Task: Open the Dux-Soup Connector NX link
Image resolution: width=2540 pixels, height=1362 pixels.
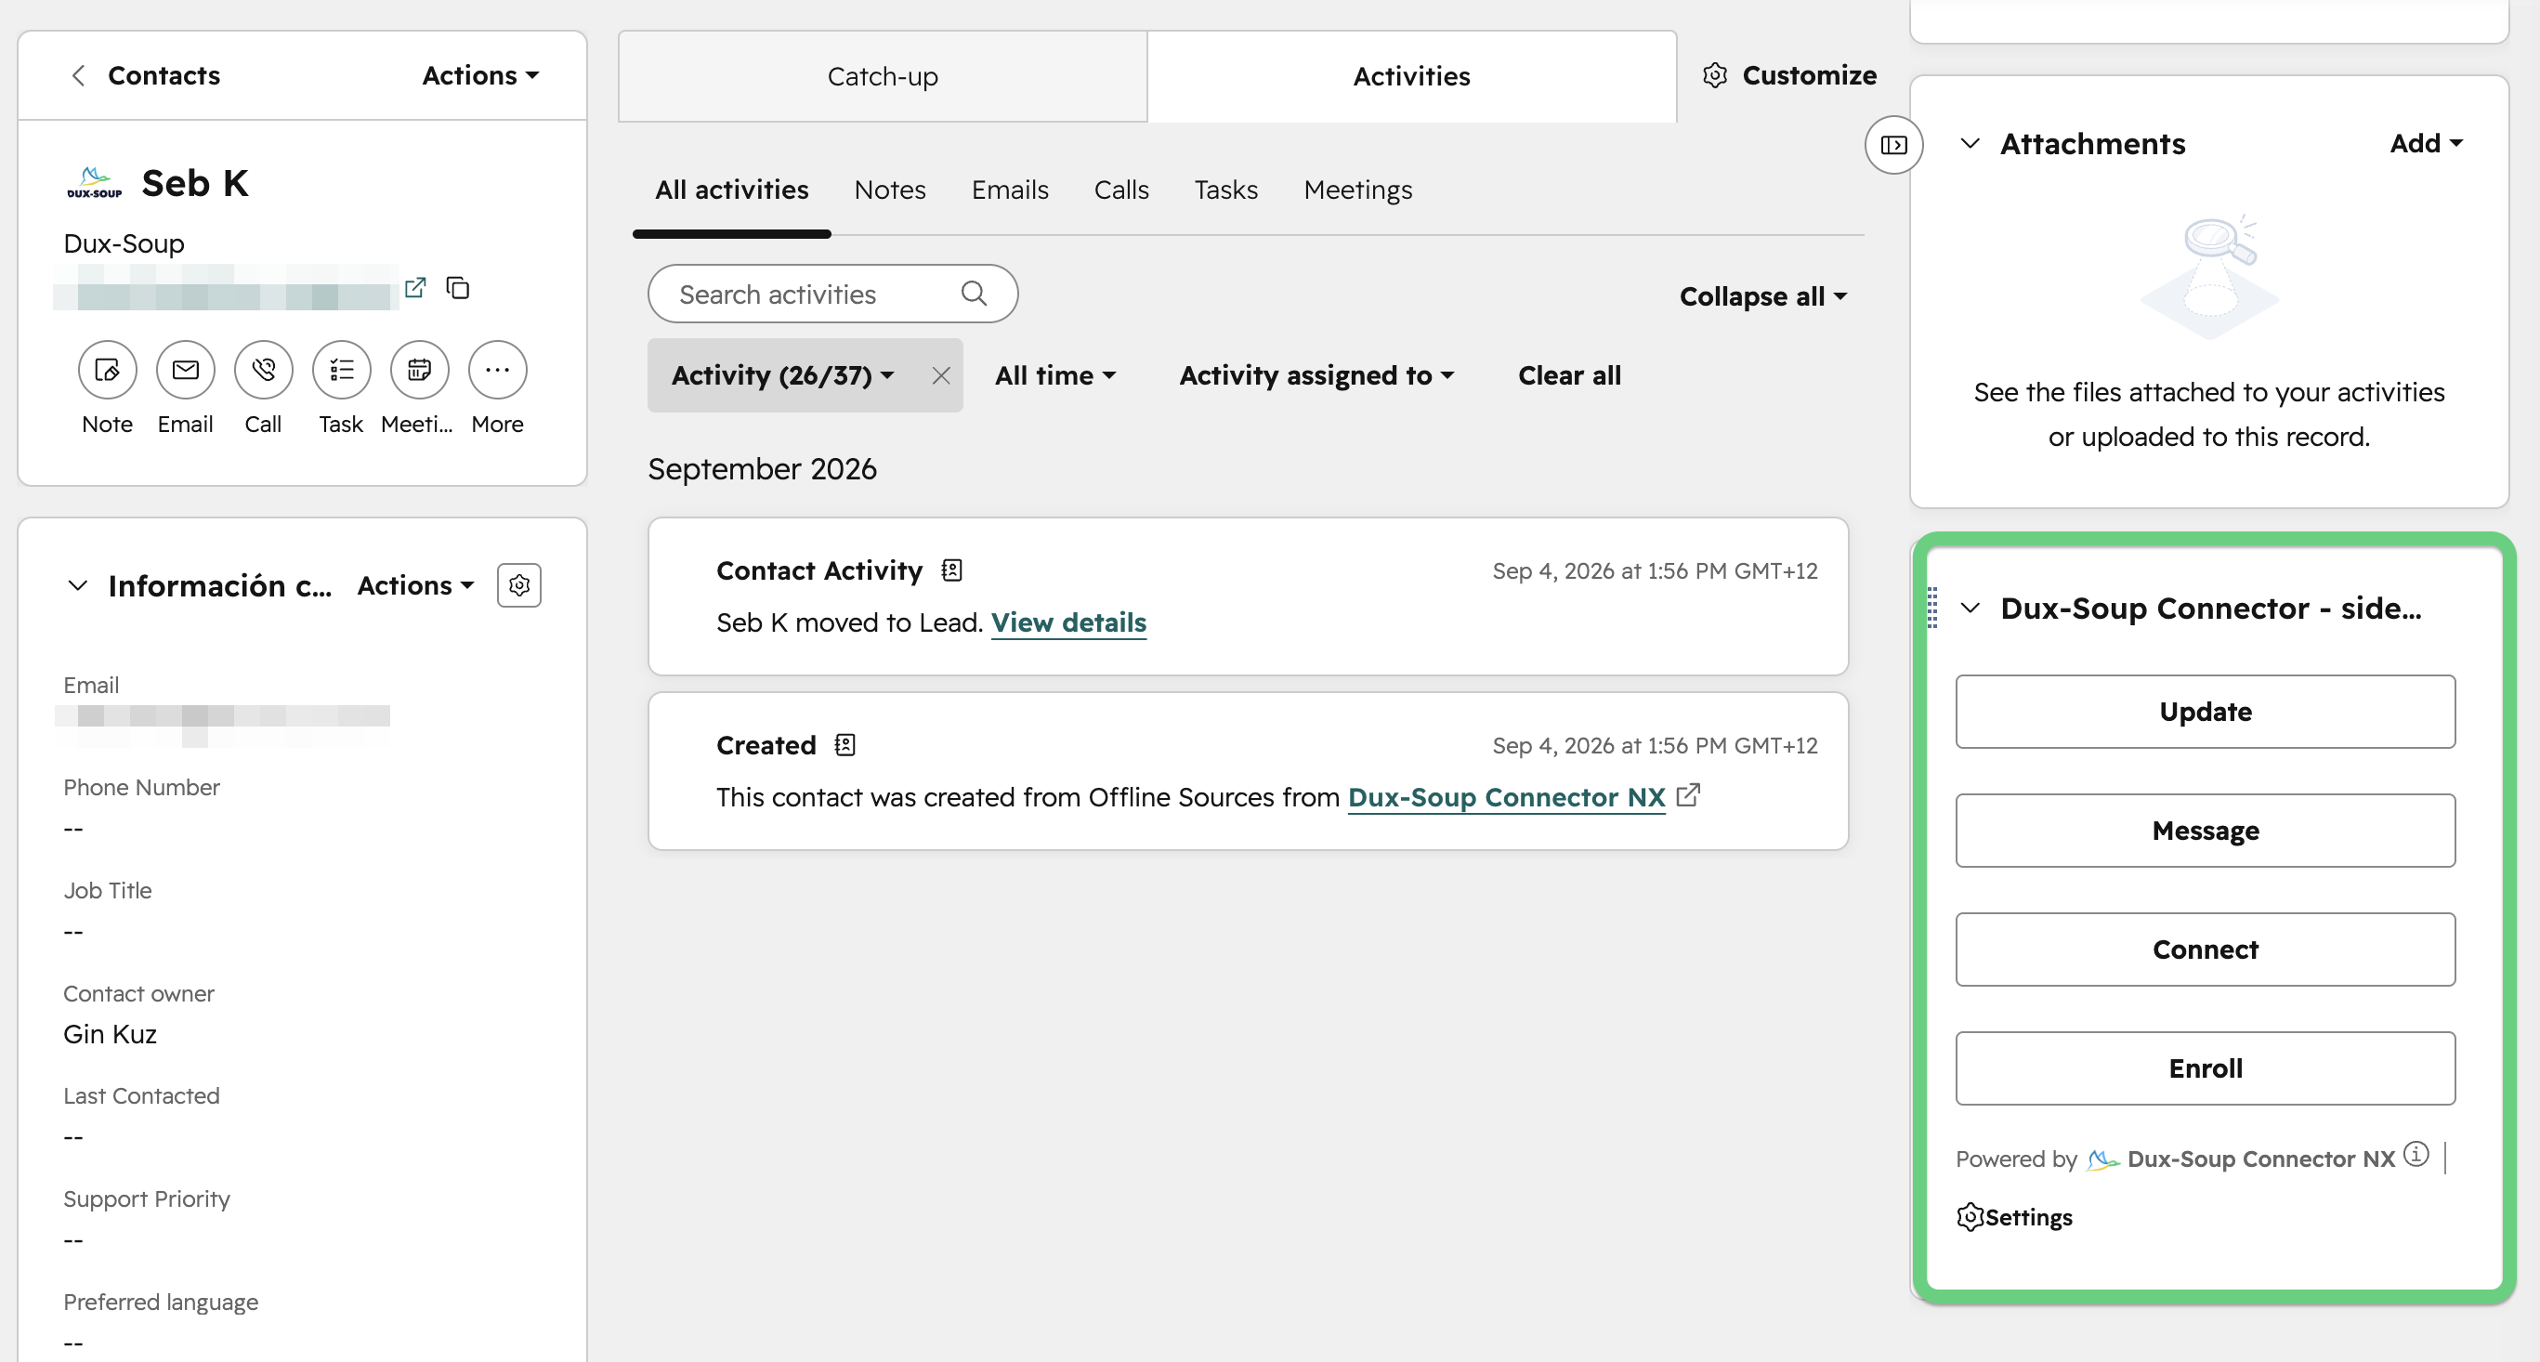Action: (x=1506, y=797)
